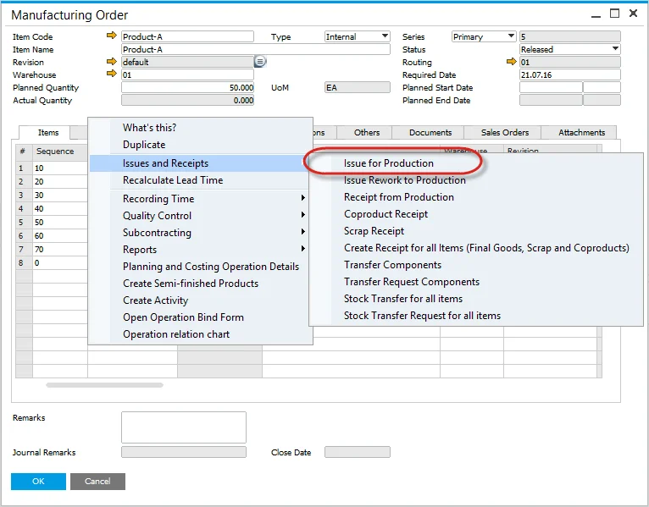Switch to the Sales Orders tab
This screenshot has width=649, height=507.
coord(505,133)
